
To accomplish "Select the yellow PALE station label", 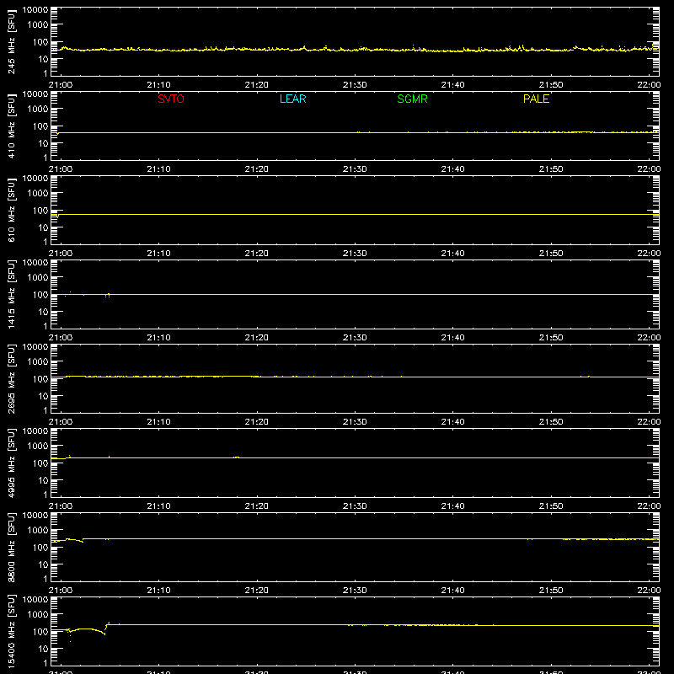I will pyautogui.click(x=536, y=99).
